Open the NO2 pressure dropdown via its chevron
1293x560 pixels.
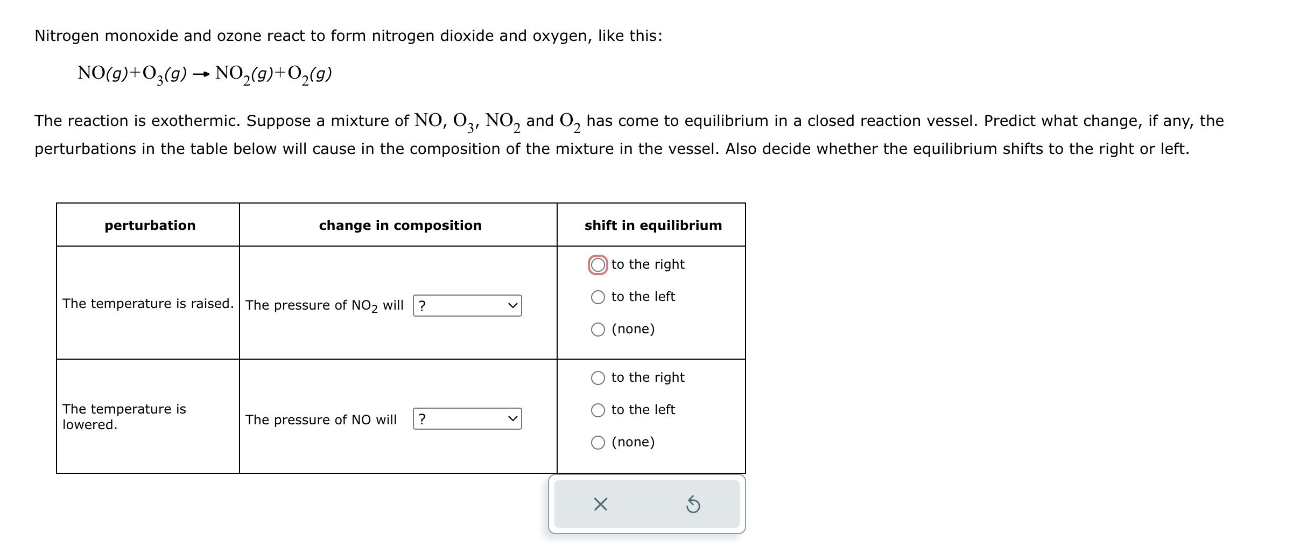click(x=513, y=305)
